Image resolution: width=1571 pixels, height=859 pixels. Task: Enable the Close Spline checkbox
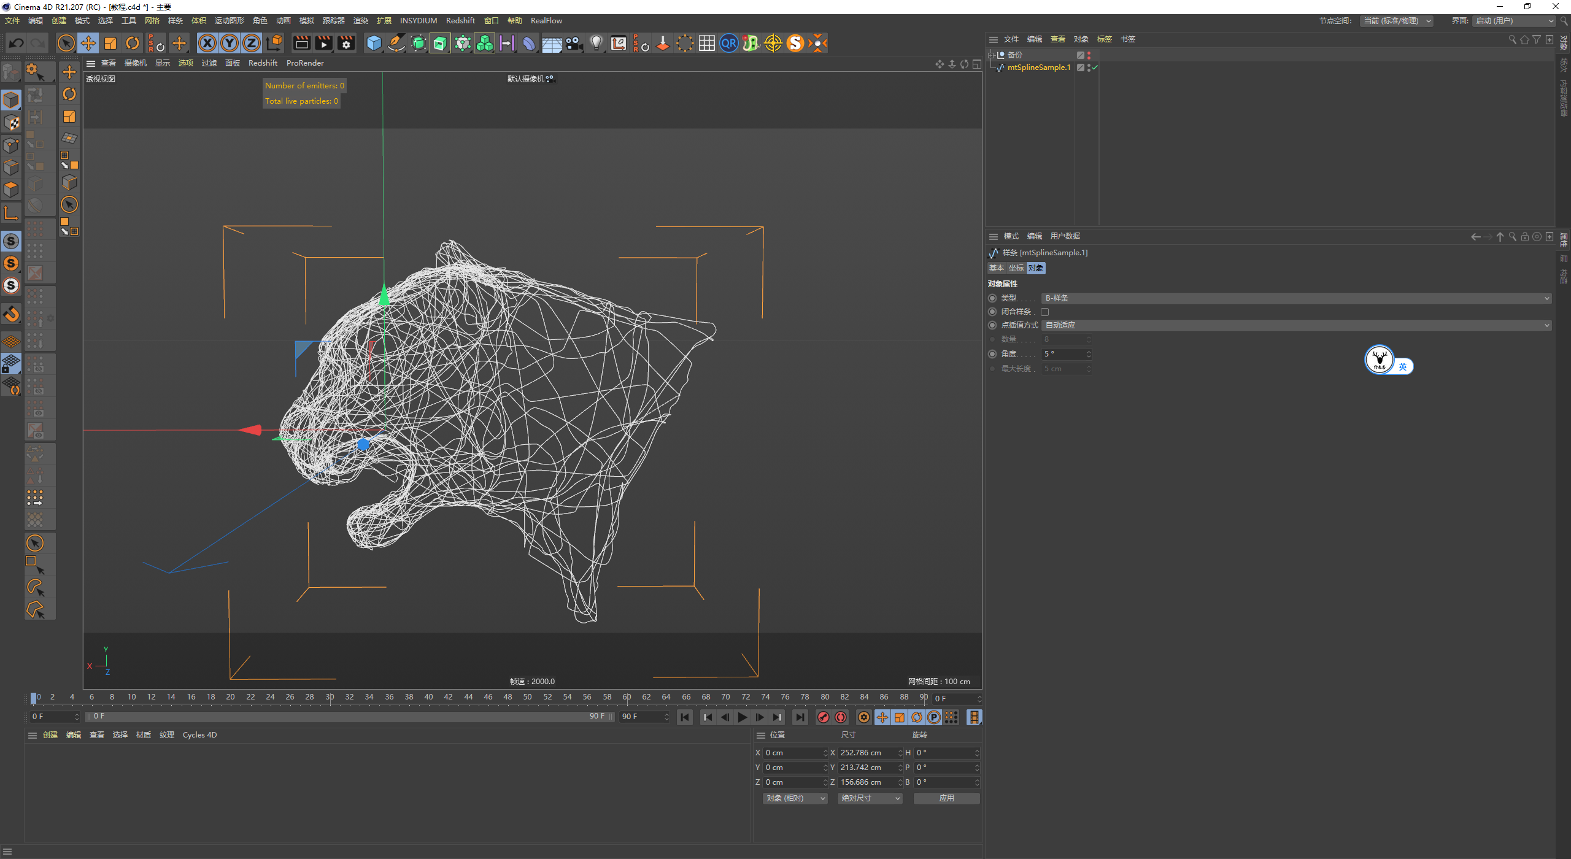1045,312
